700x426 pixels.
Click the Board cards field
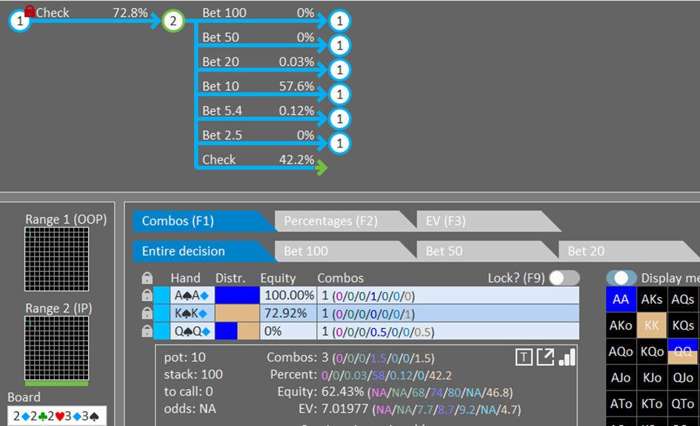[57, 416]
